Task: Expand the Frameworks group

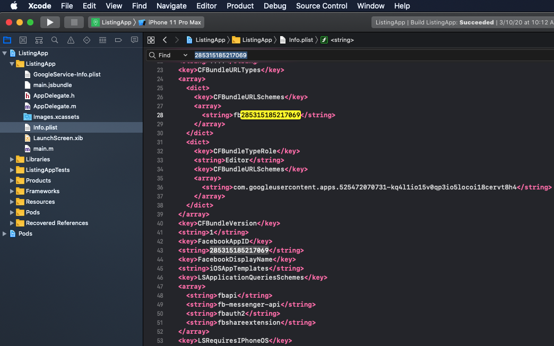Action: (x=12, y=191)
